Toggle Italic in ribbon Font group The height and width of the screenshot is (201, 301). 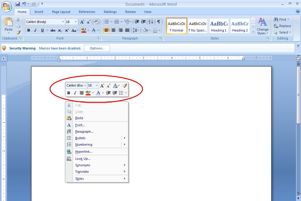pyautogui.click(x=35, y=30)
